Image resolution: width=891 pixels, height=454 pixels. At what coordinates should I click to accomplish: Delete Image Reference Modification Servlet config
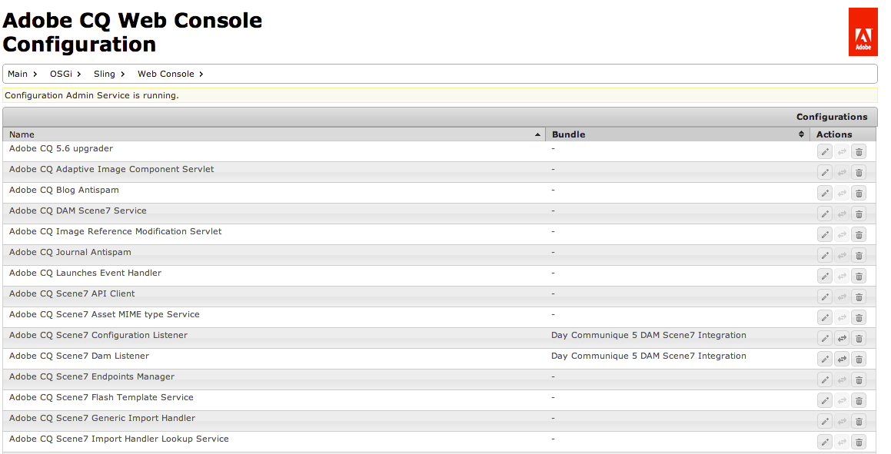point(859,234)
